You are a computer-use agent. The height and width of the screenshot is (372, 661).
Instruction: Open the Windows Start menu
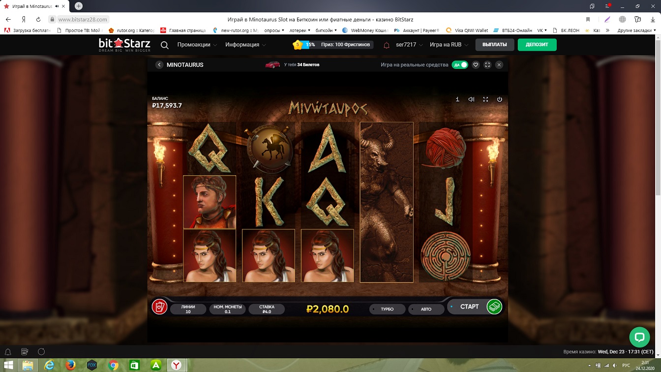tap(8, 365)
